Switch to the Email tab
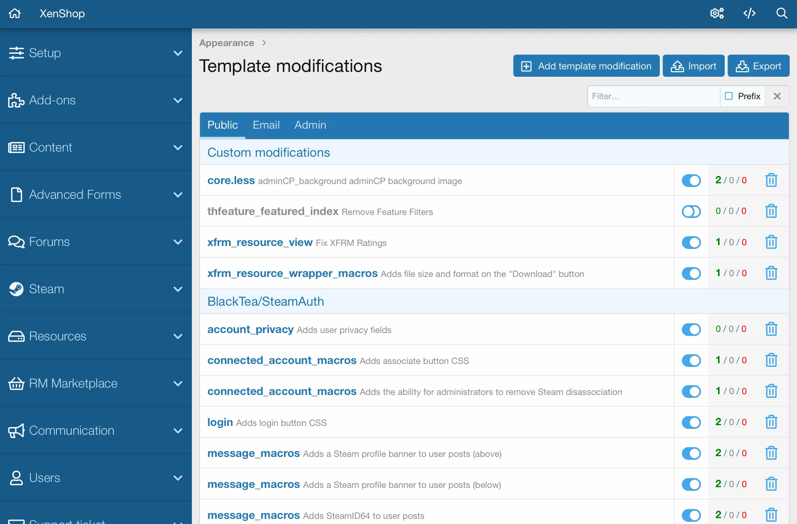797x524 pixels. click(266, 125)
